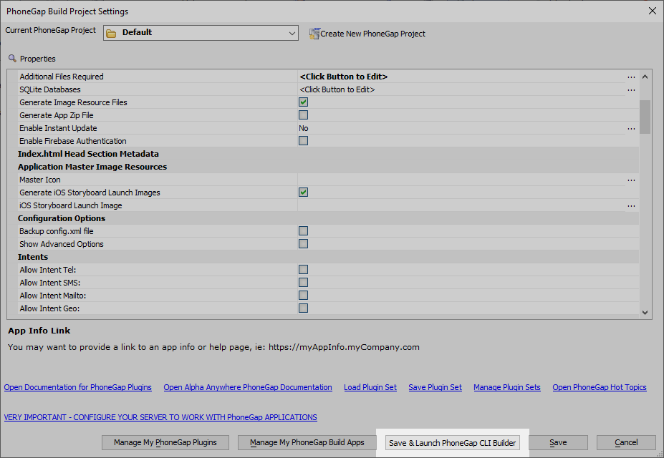Screen dimensions: 664x458
Task: Open PhoneGap Hot Topics link
Action: click(x=600, y=387)
